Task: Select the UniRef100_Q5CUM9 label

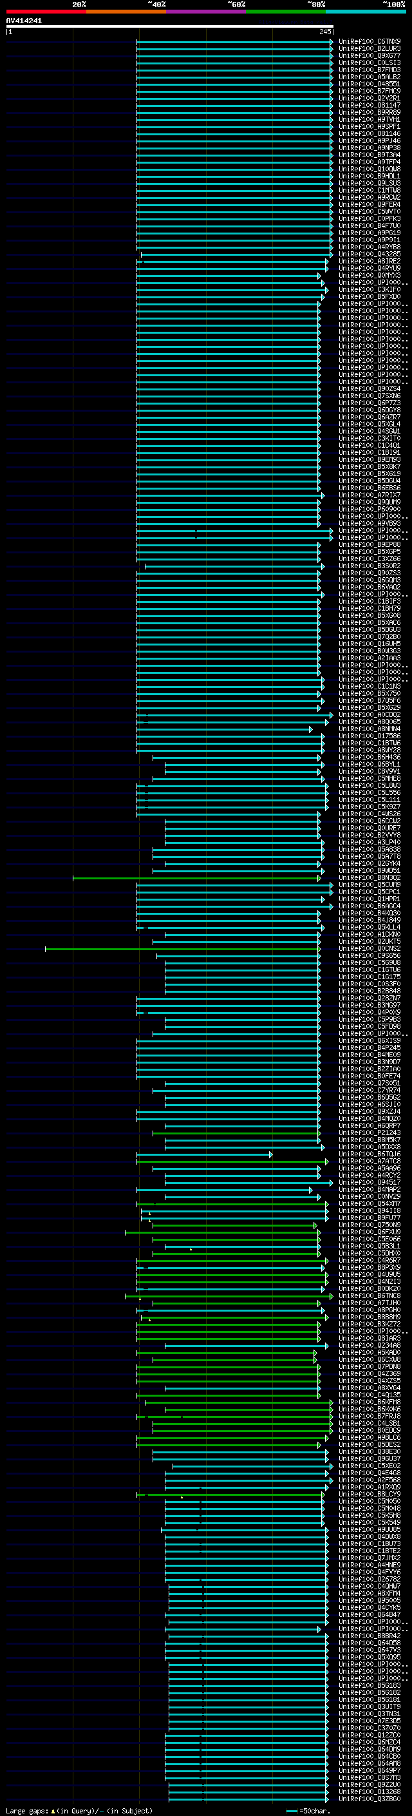Action: tap(370, 884)
